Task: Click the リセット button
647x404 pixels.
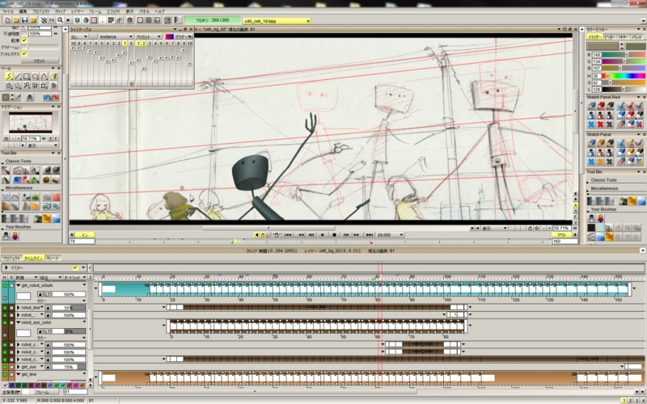Action: [x=40, y=61]
